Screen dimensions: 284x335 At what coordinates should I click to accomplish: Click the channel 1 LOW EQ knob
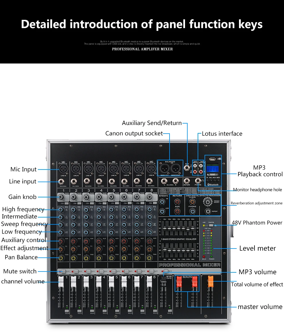pos(61,232)
